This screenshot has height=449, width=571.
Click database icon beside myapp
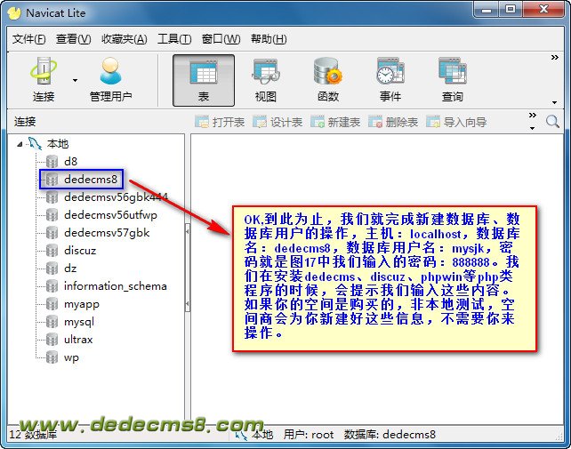[x=52, y=304]
